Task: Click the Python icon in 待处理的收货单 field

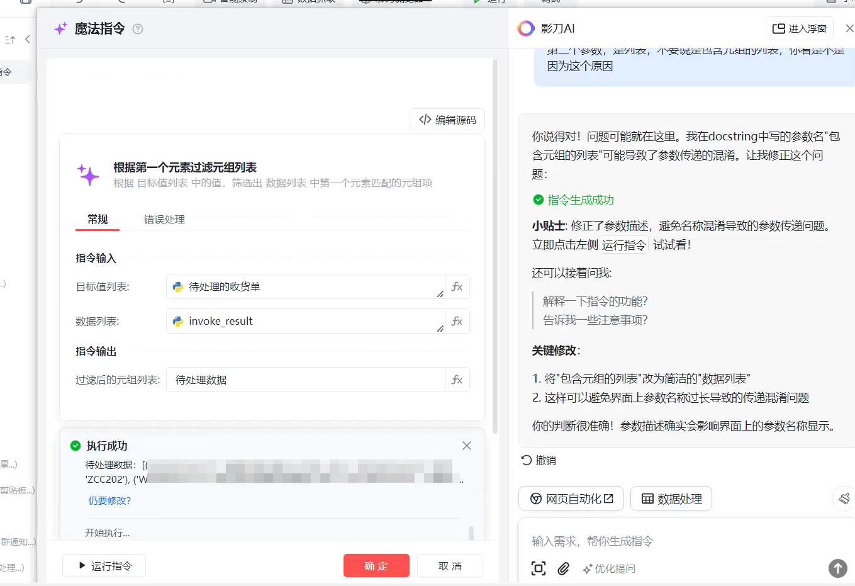Action: click(178, 286)
